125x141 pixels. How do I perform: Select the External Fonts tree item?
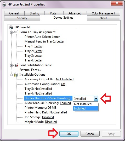click(x=30, y=70)
